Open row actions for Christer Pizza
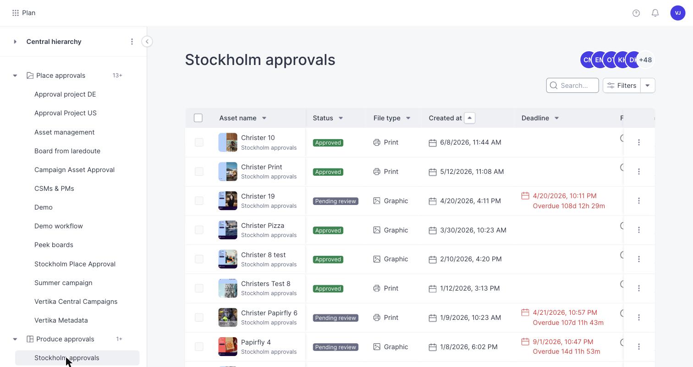The height and width of the screenshot is (367, 693). click(x=639, y=230)
